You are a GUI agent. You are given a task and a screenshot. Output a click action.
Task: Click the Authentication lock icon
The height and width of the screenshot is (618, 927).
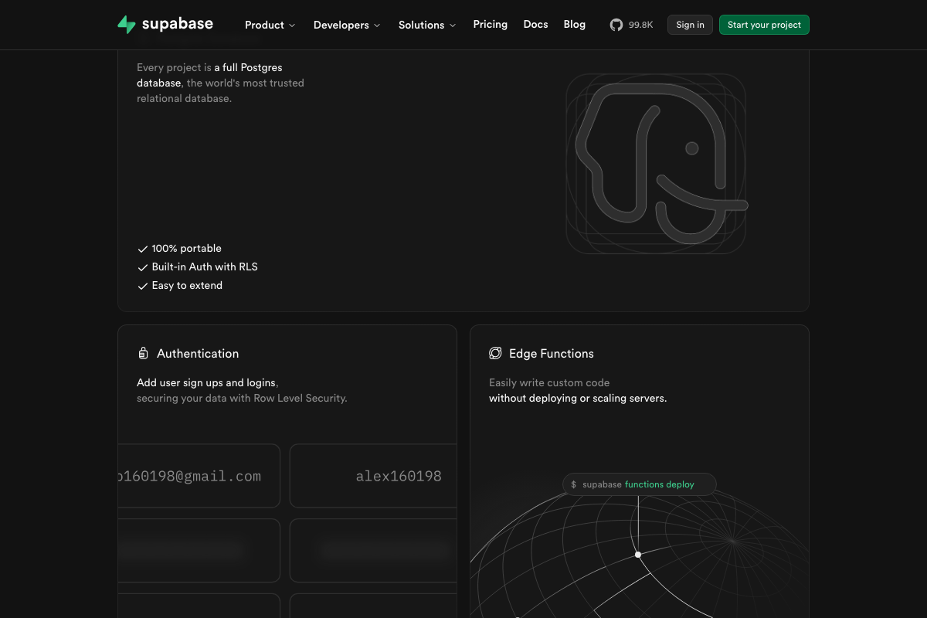tap(143, 353)
